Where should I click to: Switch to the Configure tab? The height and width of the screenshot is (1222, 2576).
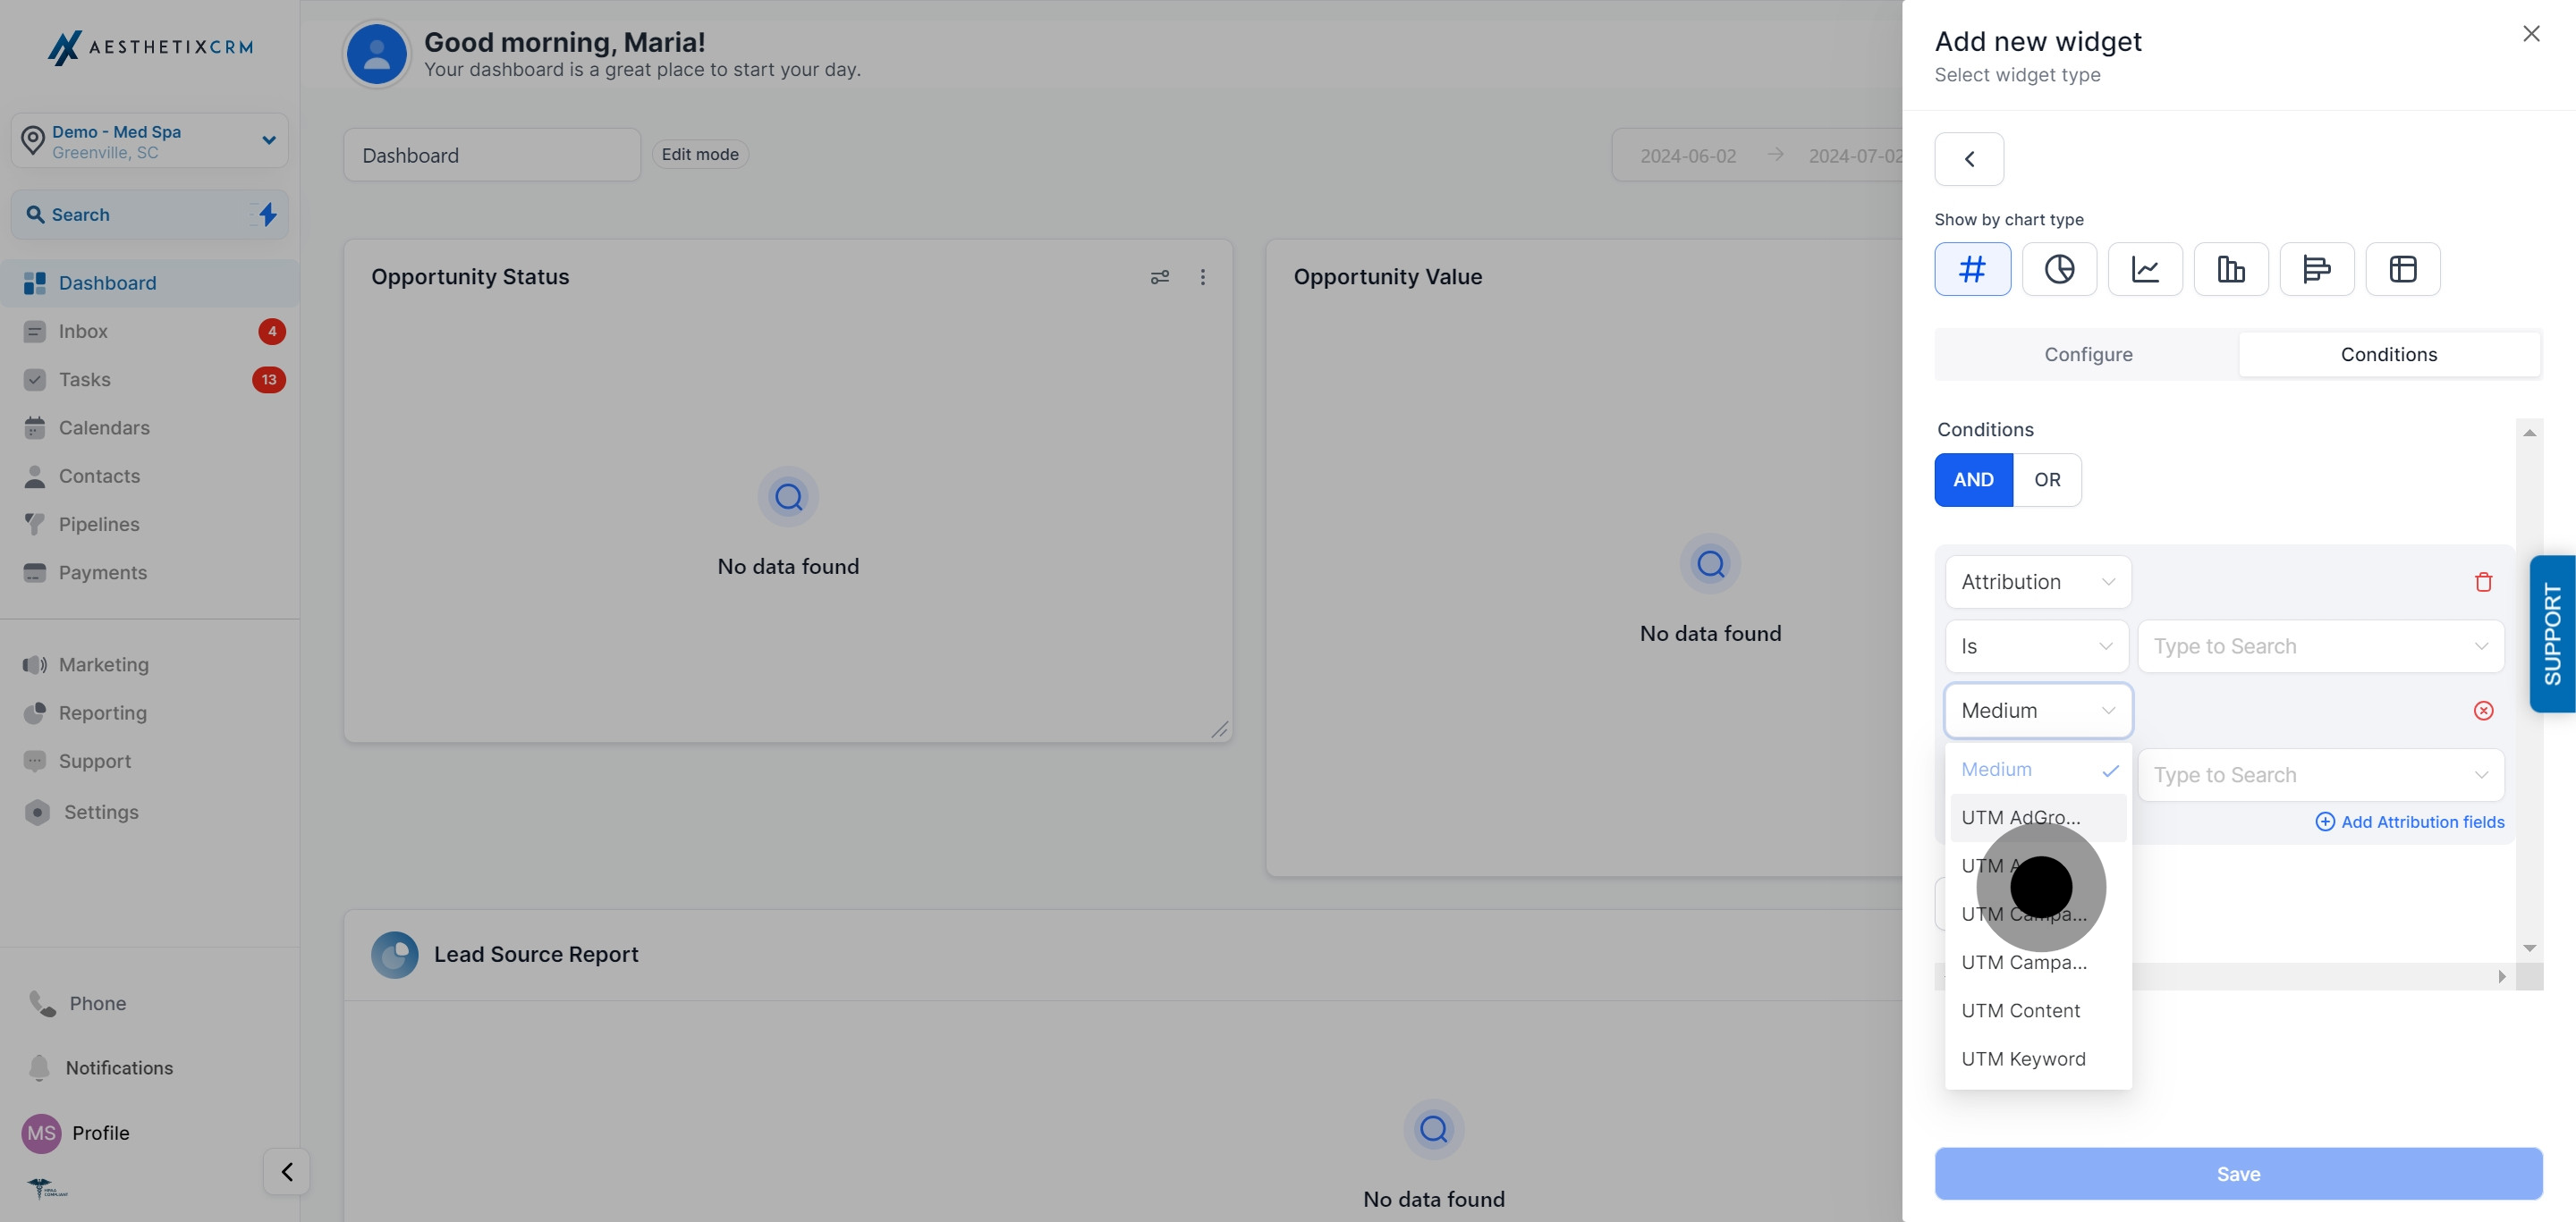[2087, 355]
